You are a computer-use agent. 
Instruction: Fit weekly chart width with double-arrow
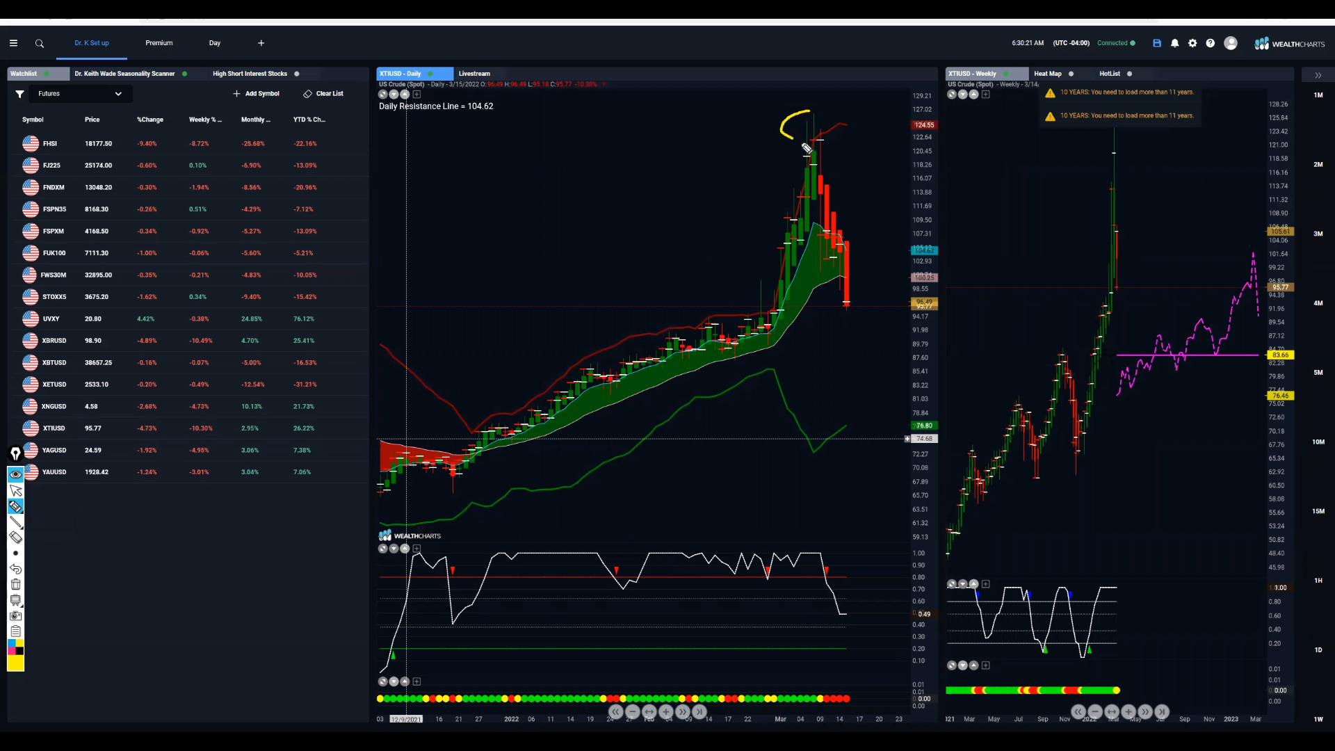coord(1111,711)
